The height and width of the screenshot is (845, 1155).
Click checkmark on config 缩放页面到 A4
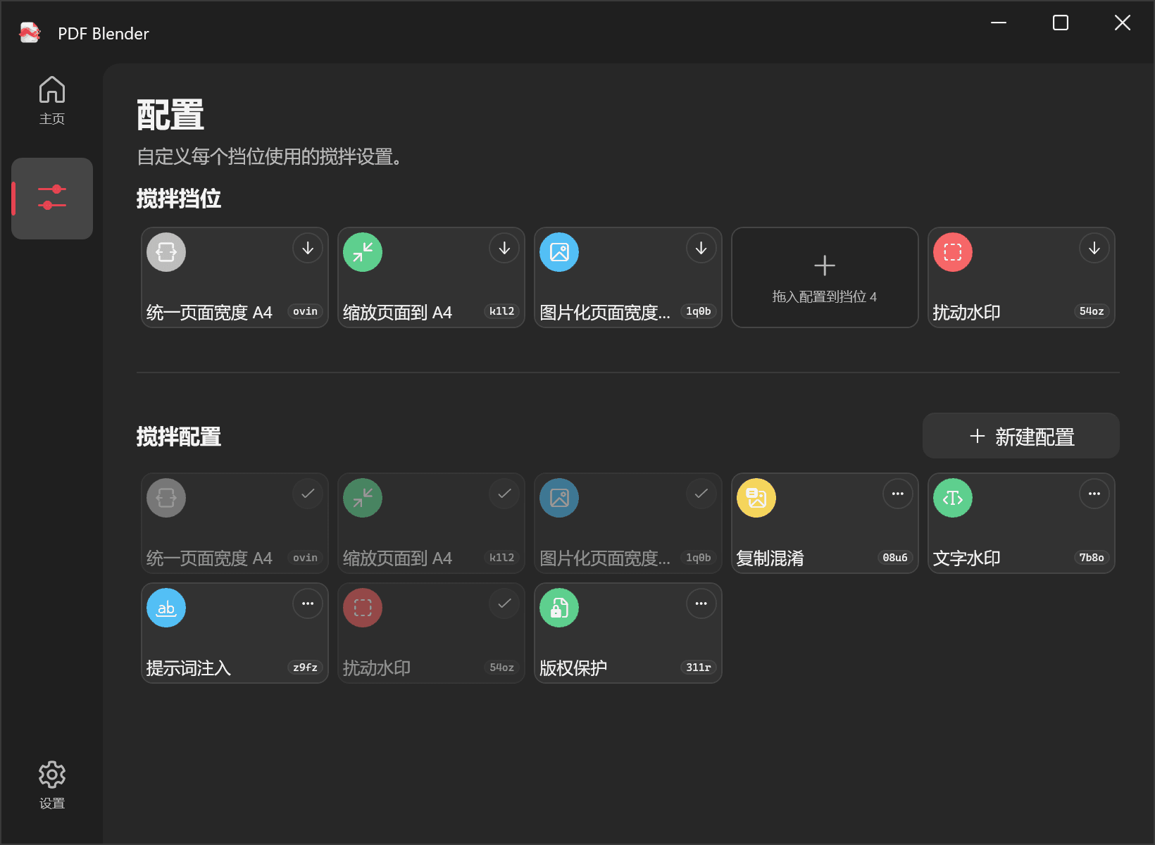point(504,494)
